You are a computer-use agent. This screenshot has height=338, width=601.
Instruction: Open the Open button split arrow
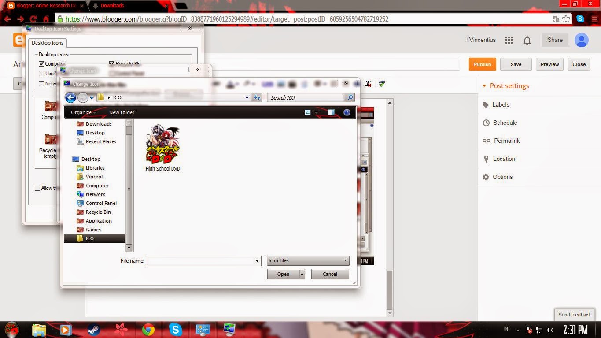pos(302,274)
